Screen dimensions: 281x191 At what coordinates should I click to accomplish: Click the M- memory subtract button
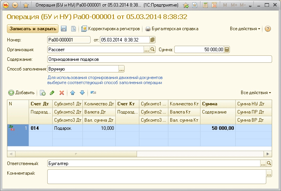tap(243, 5)
